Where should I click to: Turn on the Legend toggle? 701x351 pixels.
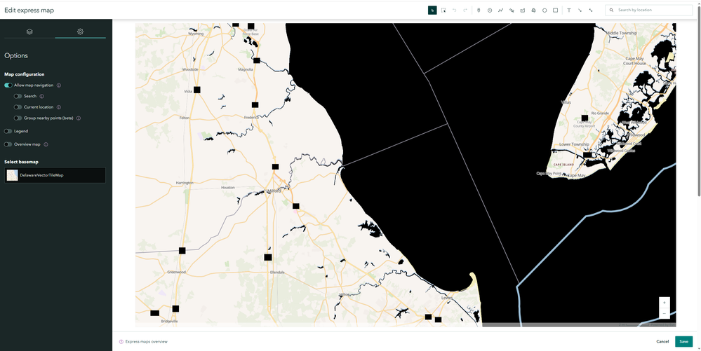(x=8, y=131)
